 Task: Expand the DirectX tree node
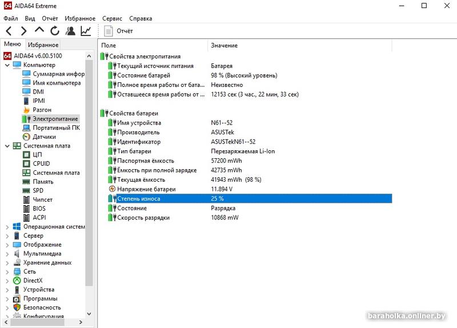[7, 281]
